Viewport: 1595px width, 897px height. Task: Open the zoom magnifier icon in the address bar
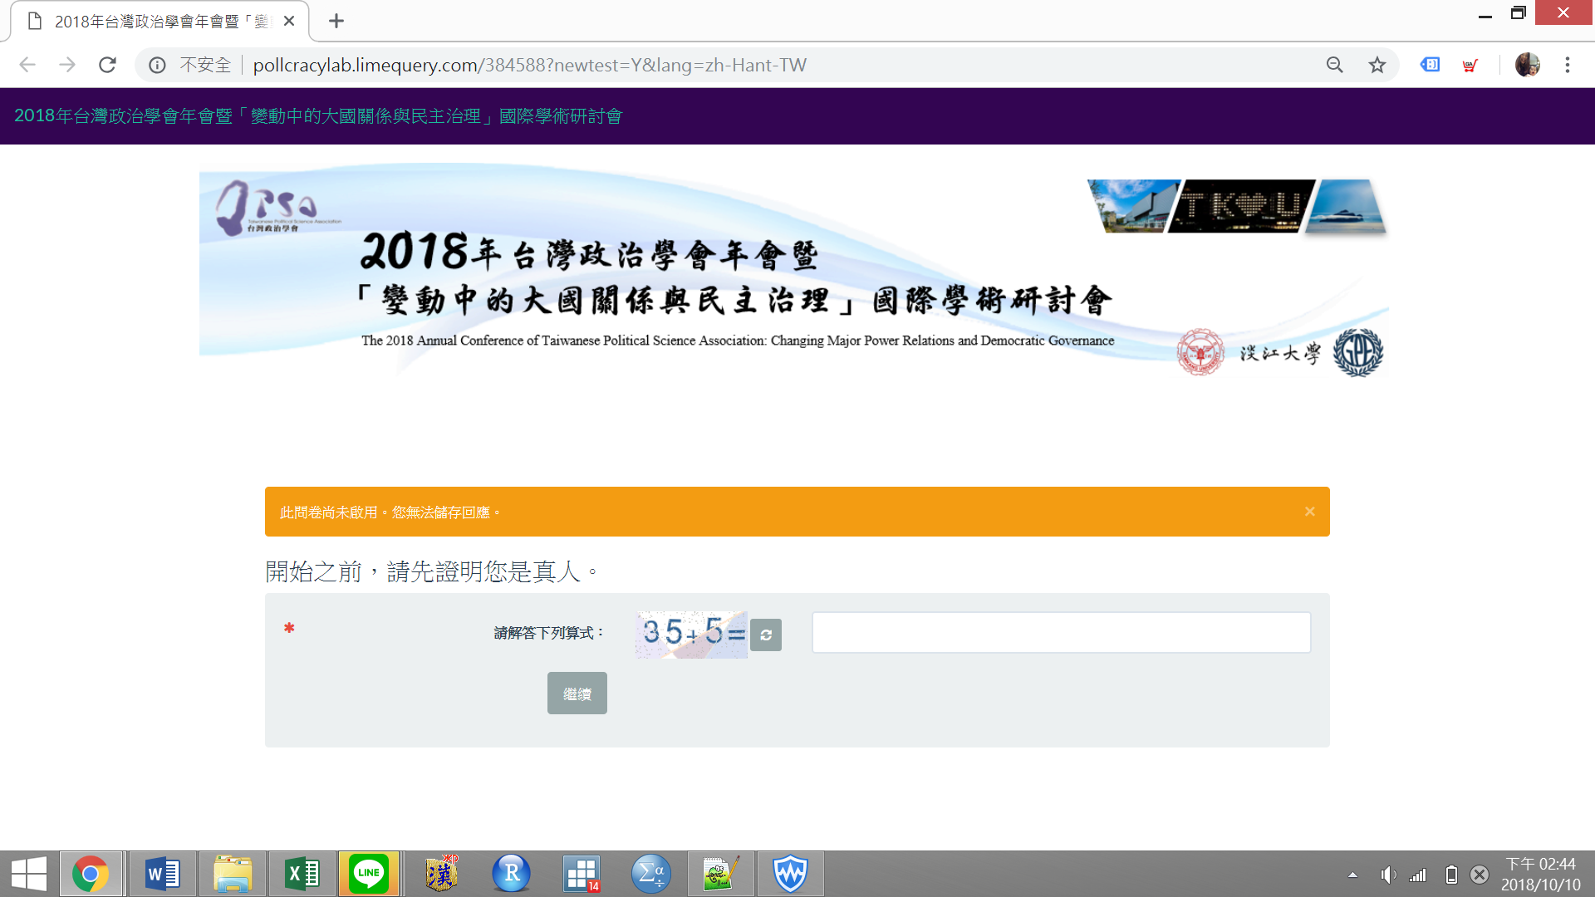click(1334, 65)
